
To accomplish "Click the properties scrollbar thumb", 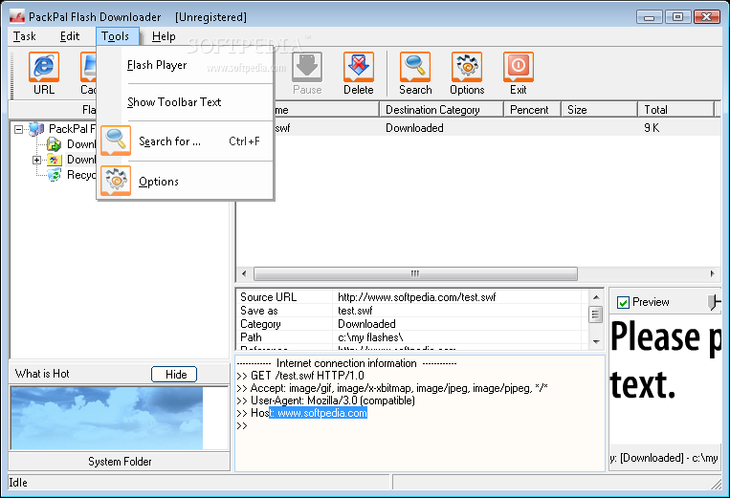I will 595,314.
